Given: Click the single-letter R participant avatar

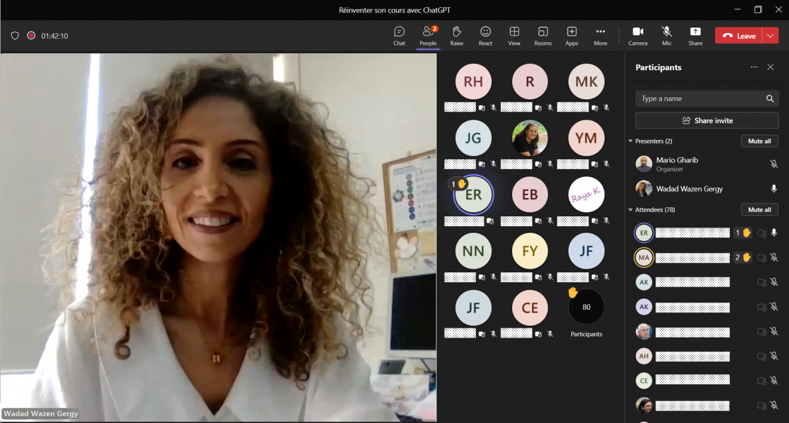Looking at the screenshot, I should point(530,82).
